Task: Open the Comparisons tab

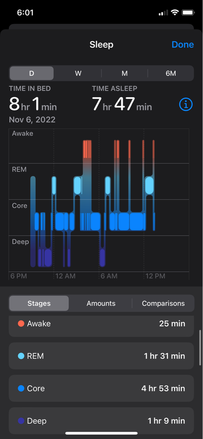Action: [x=163, y=303]
